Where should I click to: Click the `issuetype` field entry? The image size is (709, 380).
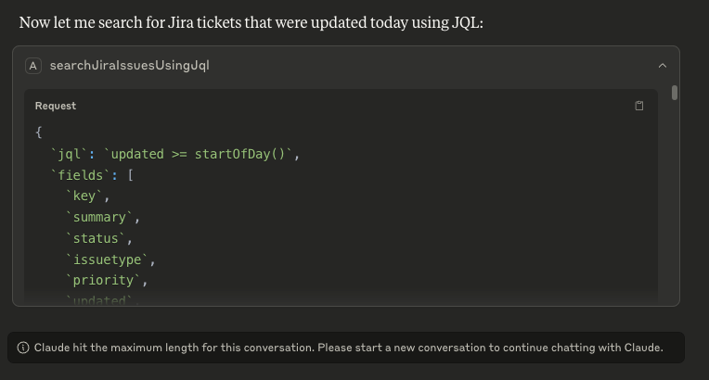pyautogui.click(x=108, y=260)
